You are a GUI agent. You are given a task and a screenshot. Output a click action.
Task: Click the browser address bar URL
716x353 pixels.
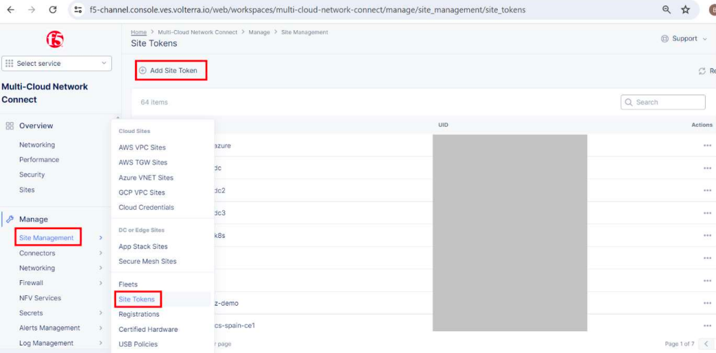point(307,10)
